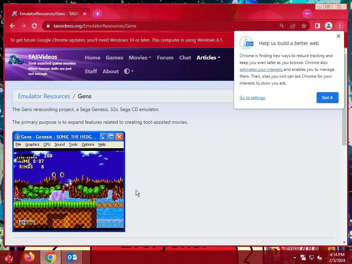The image size is (352, 264).
Task: Click the Start button ornament icon
Action: (9, 258)
